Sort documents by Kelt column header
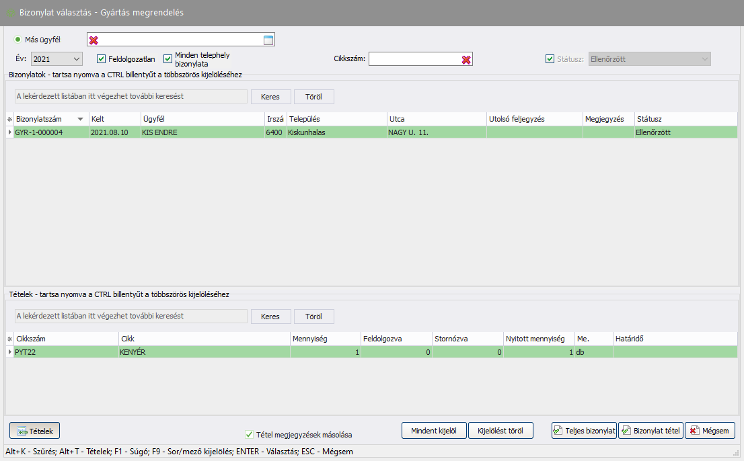Image resolution: width=744 pixels, height=461 pixels. click(114, 119)
